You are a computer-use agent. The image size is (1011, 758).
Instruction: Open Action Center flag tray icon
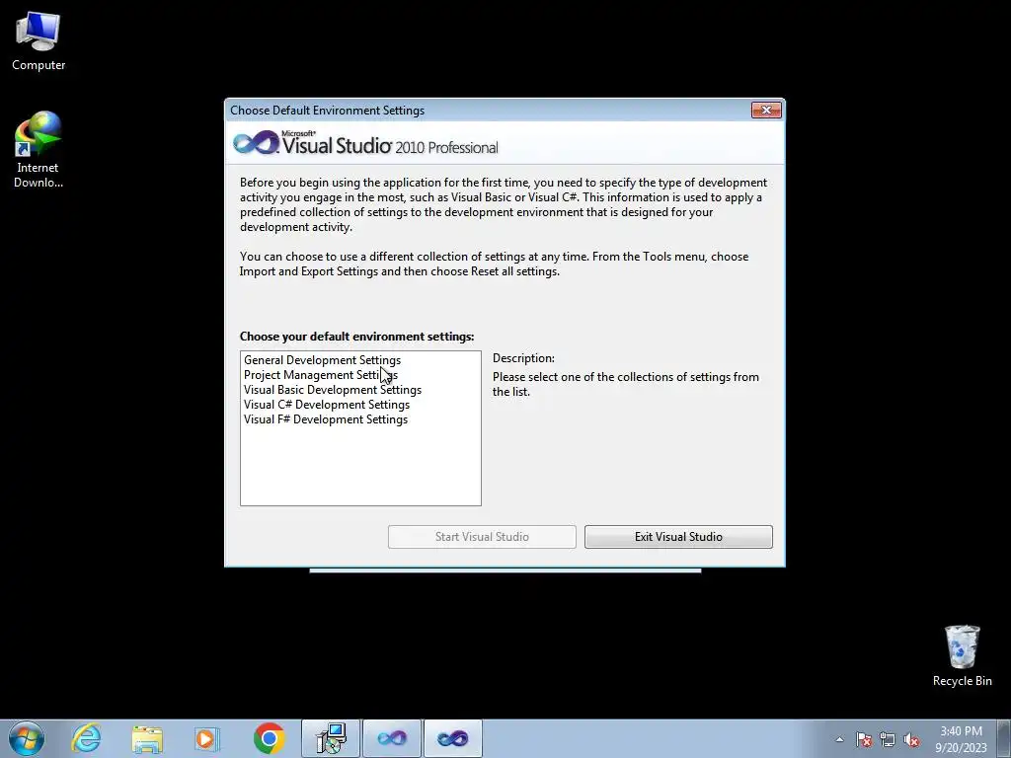pos(864,739)
